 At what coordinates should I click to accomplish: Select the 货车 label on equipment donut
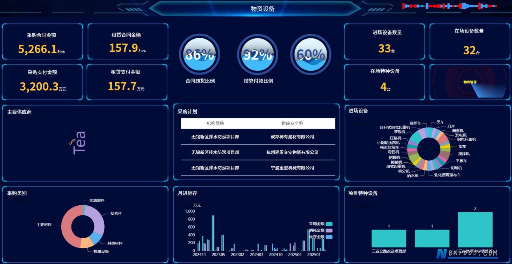point(462,147)
